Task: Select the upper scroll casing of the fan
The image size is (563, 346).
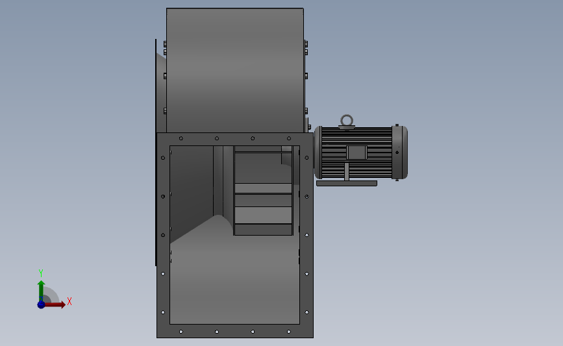Action: coord(235,70)
